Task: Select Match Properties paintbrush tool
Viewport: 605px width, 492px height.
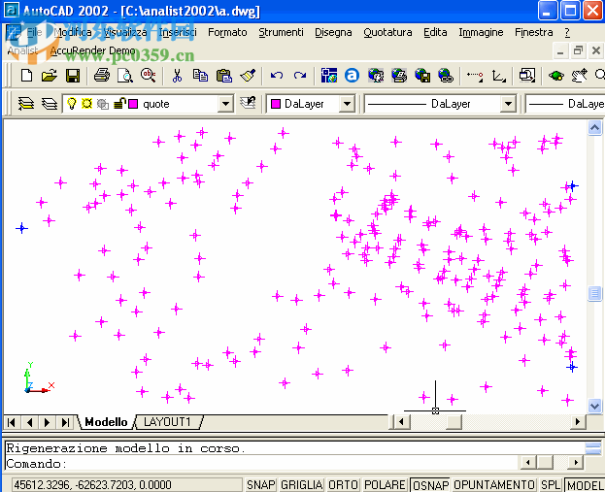Action: [x=248, y=75]
